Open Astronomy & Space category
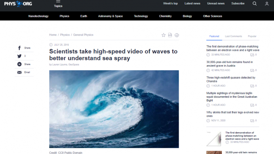 (x=110, y=16)
